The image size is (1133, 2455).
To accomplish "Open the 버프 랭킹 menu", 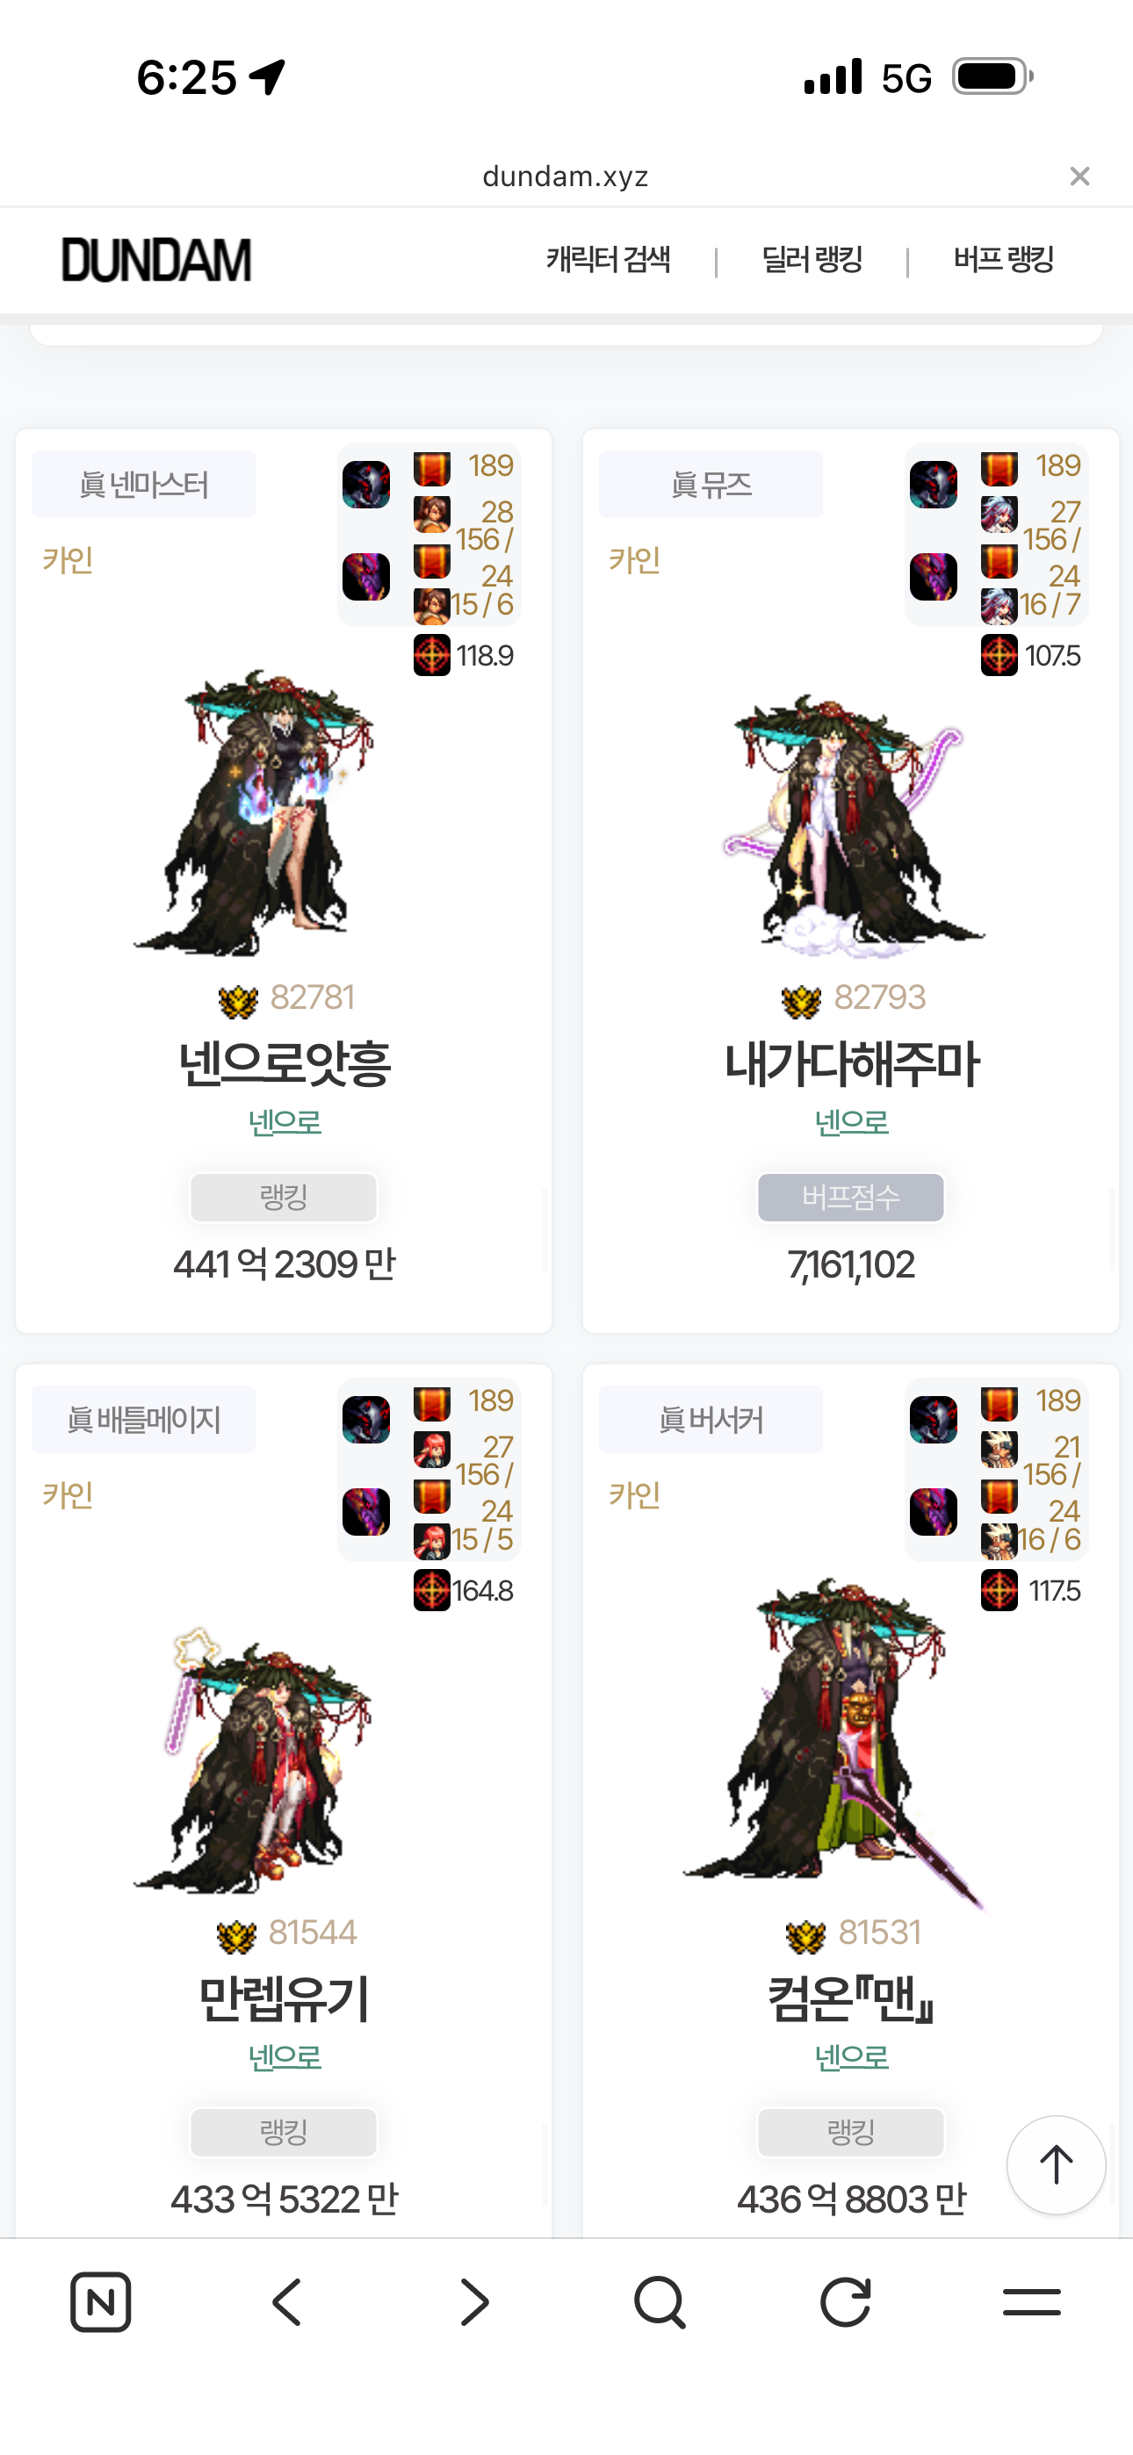I will (x=1004, y=259).
